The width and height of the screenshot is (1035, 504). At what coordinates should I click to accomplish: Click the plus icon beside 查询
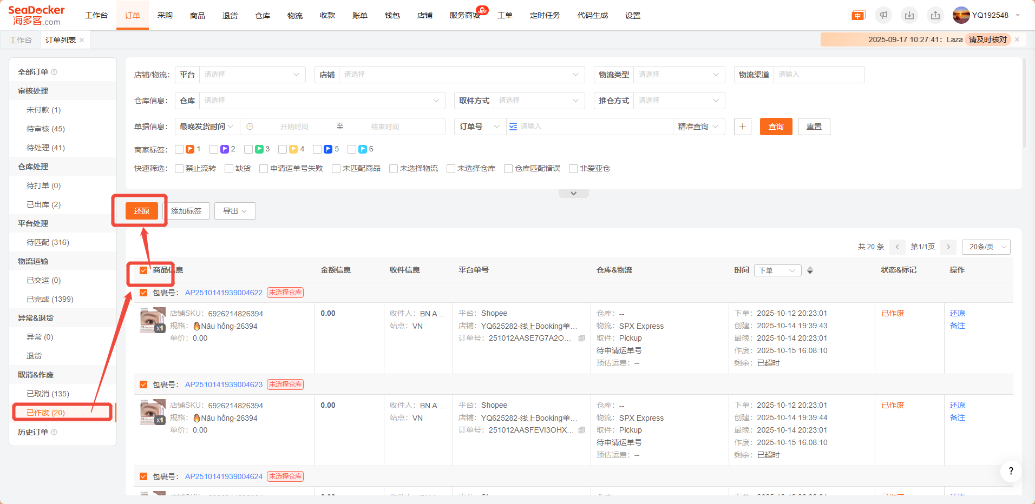(x=742, y=127)
